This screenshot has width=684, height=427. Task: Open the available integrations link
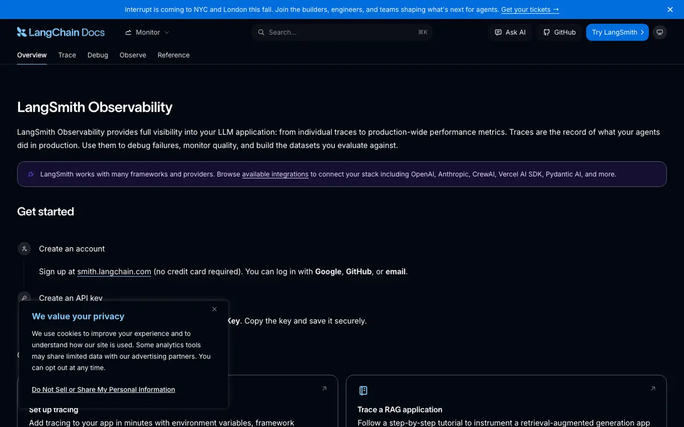click(x=275, y=174)
